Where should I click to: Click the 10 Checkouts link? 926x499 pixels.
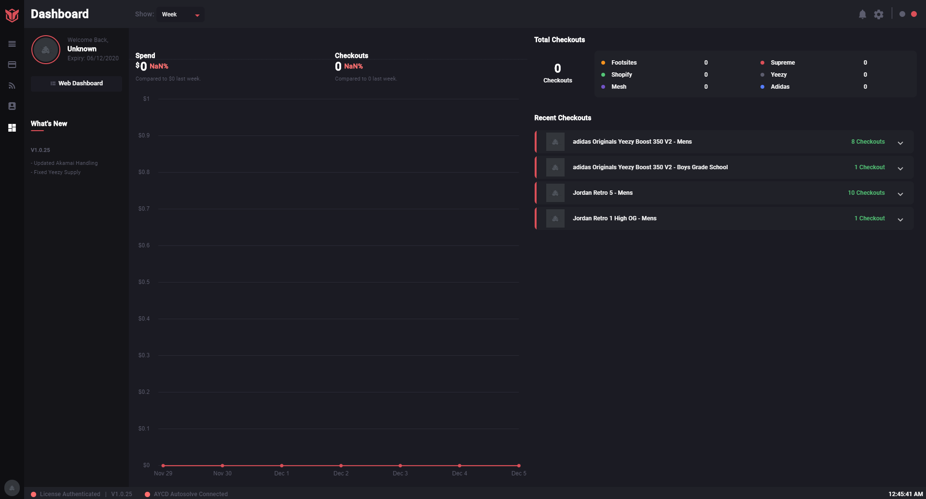click(866, 193)
